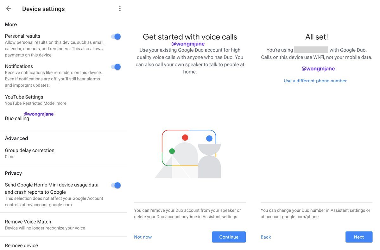Open Group delay correction
Screen dimensions: 380x250
63,153
